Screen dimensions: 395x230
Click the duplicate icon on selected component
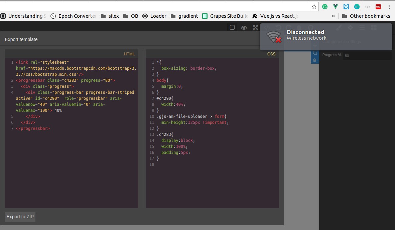(314, 53)
